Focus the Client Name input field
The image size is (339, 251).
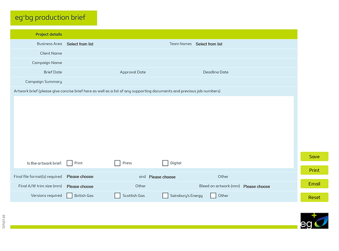[x=180, y=53]
